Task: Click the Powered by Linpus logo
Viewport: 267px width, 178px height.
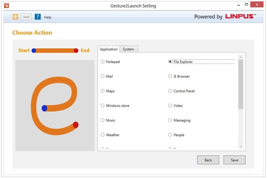Action: click(225, 16)
